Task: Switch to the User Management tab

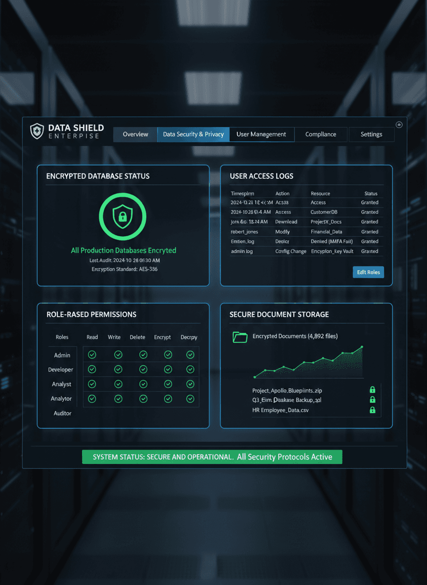Action: point(261,134)
